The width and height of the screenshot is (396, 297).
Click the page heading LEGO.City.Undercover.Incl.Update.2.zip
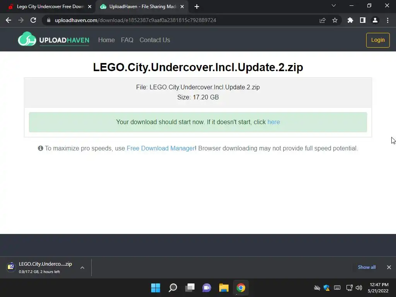tap(198, 67)
